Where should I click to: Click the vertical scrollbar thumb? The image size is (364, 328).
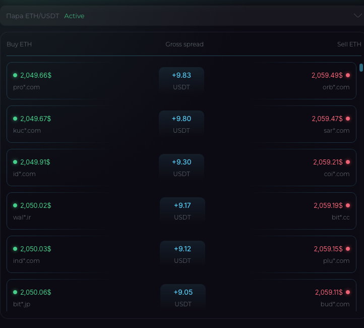click(x=361, y=68)
